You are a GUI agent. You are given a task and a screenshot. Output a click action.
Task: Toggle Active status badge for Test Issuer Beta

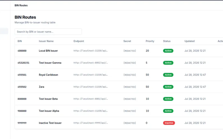(168, 99)
